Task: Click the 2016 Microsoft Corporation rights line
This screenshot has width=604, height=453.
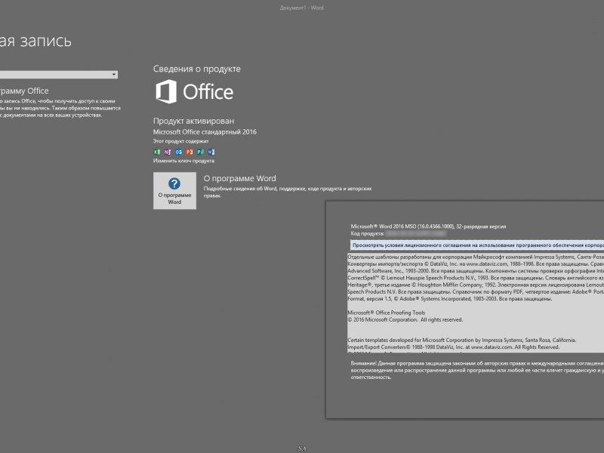Action: coord(405,319)
